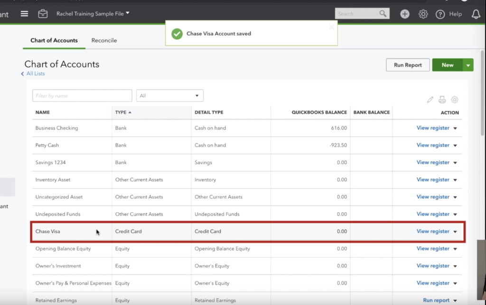View register for Undeposited Funds
486x305 pixels.
(x=433, y=214)
